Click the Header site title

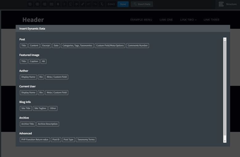click(x=33, y=20)
